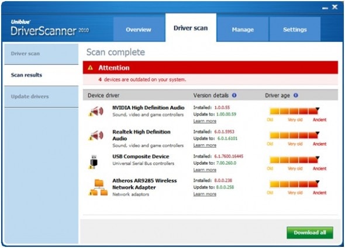Screen dimensions: 345x248
Task: Select Driver scan in the sidebar
Action: [x=42, y=54]
